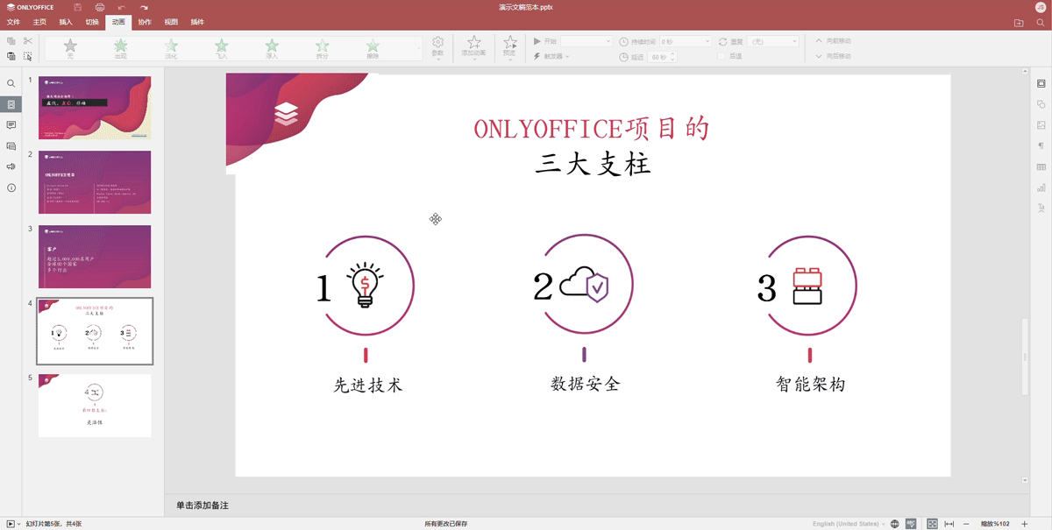Viewport: 1052px width, 530px height.
Task: Apply the 淡化 (Fade) animation effect
Action: tap(171, 46)
